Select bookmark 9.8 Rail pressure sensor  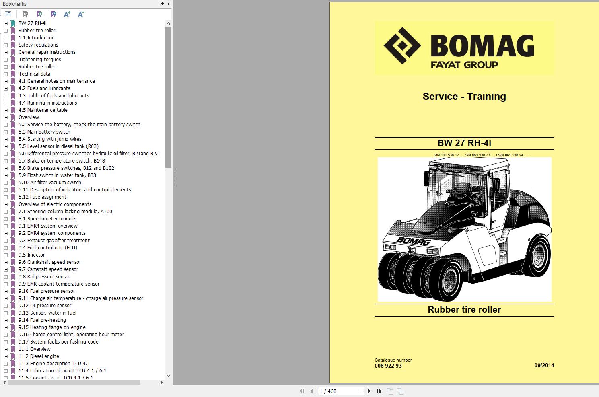[44, 277]
